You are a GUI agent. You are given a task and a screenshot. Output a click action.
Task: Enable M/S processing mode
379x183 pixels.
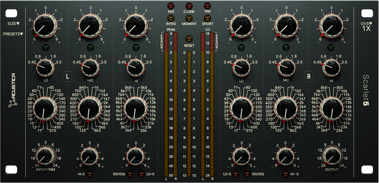tap(171, 5)
